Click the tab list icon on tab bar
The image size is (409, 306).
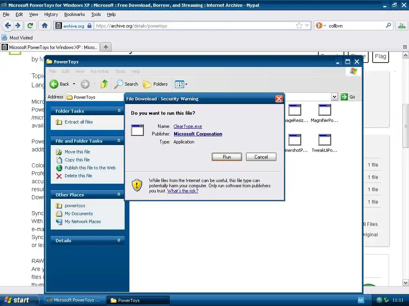pyautogui.click(x=405, y=47)
